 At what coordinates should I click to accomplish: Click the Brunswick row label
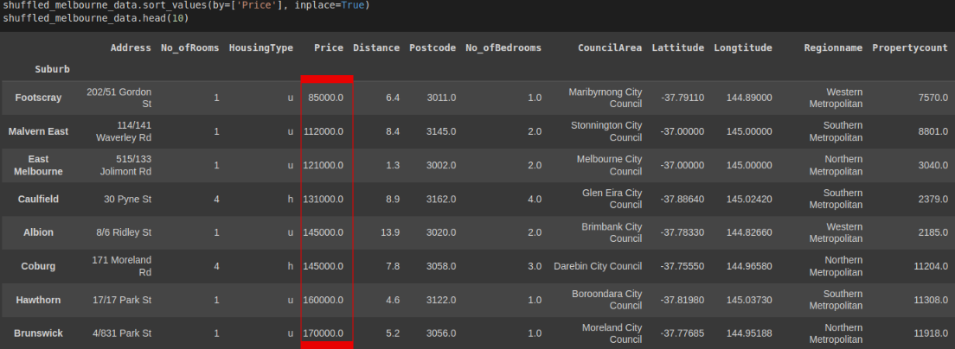(x=38, y=333)
